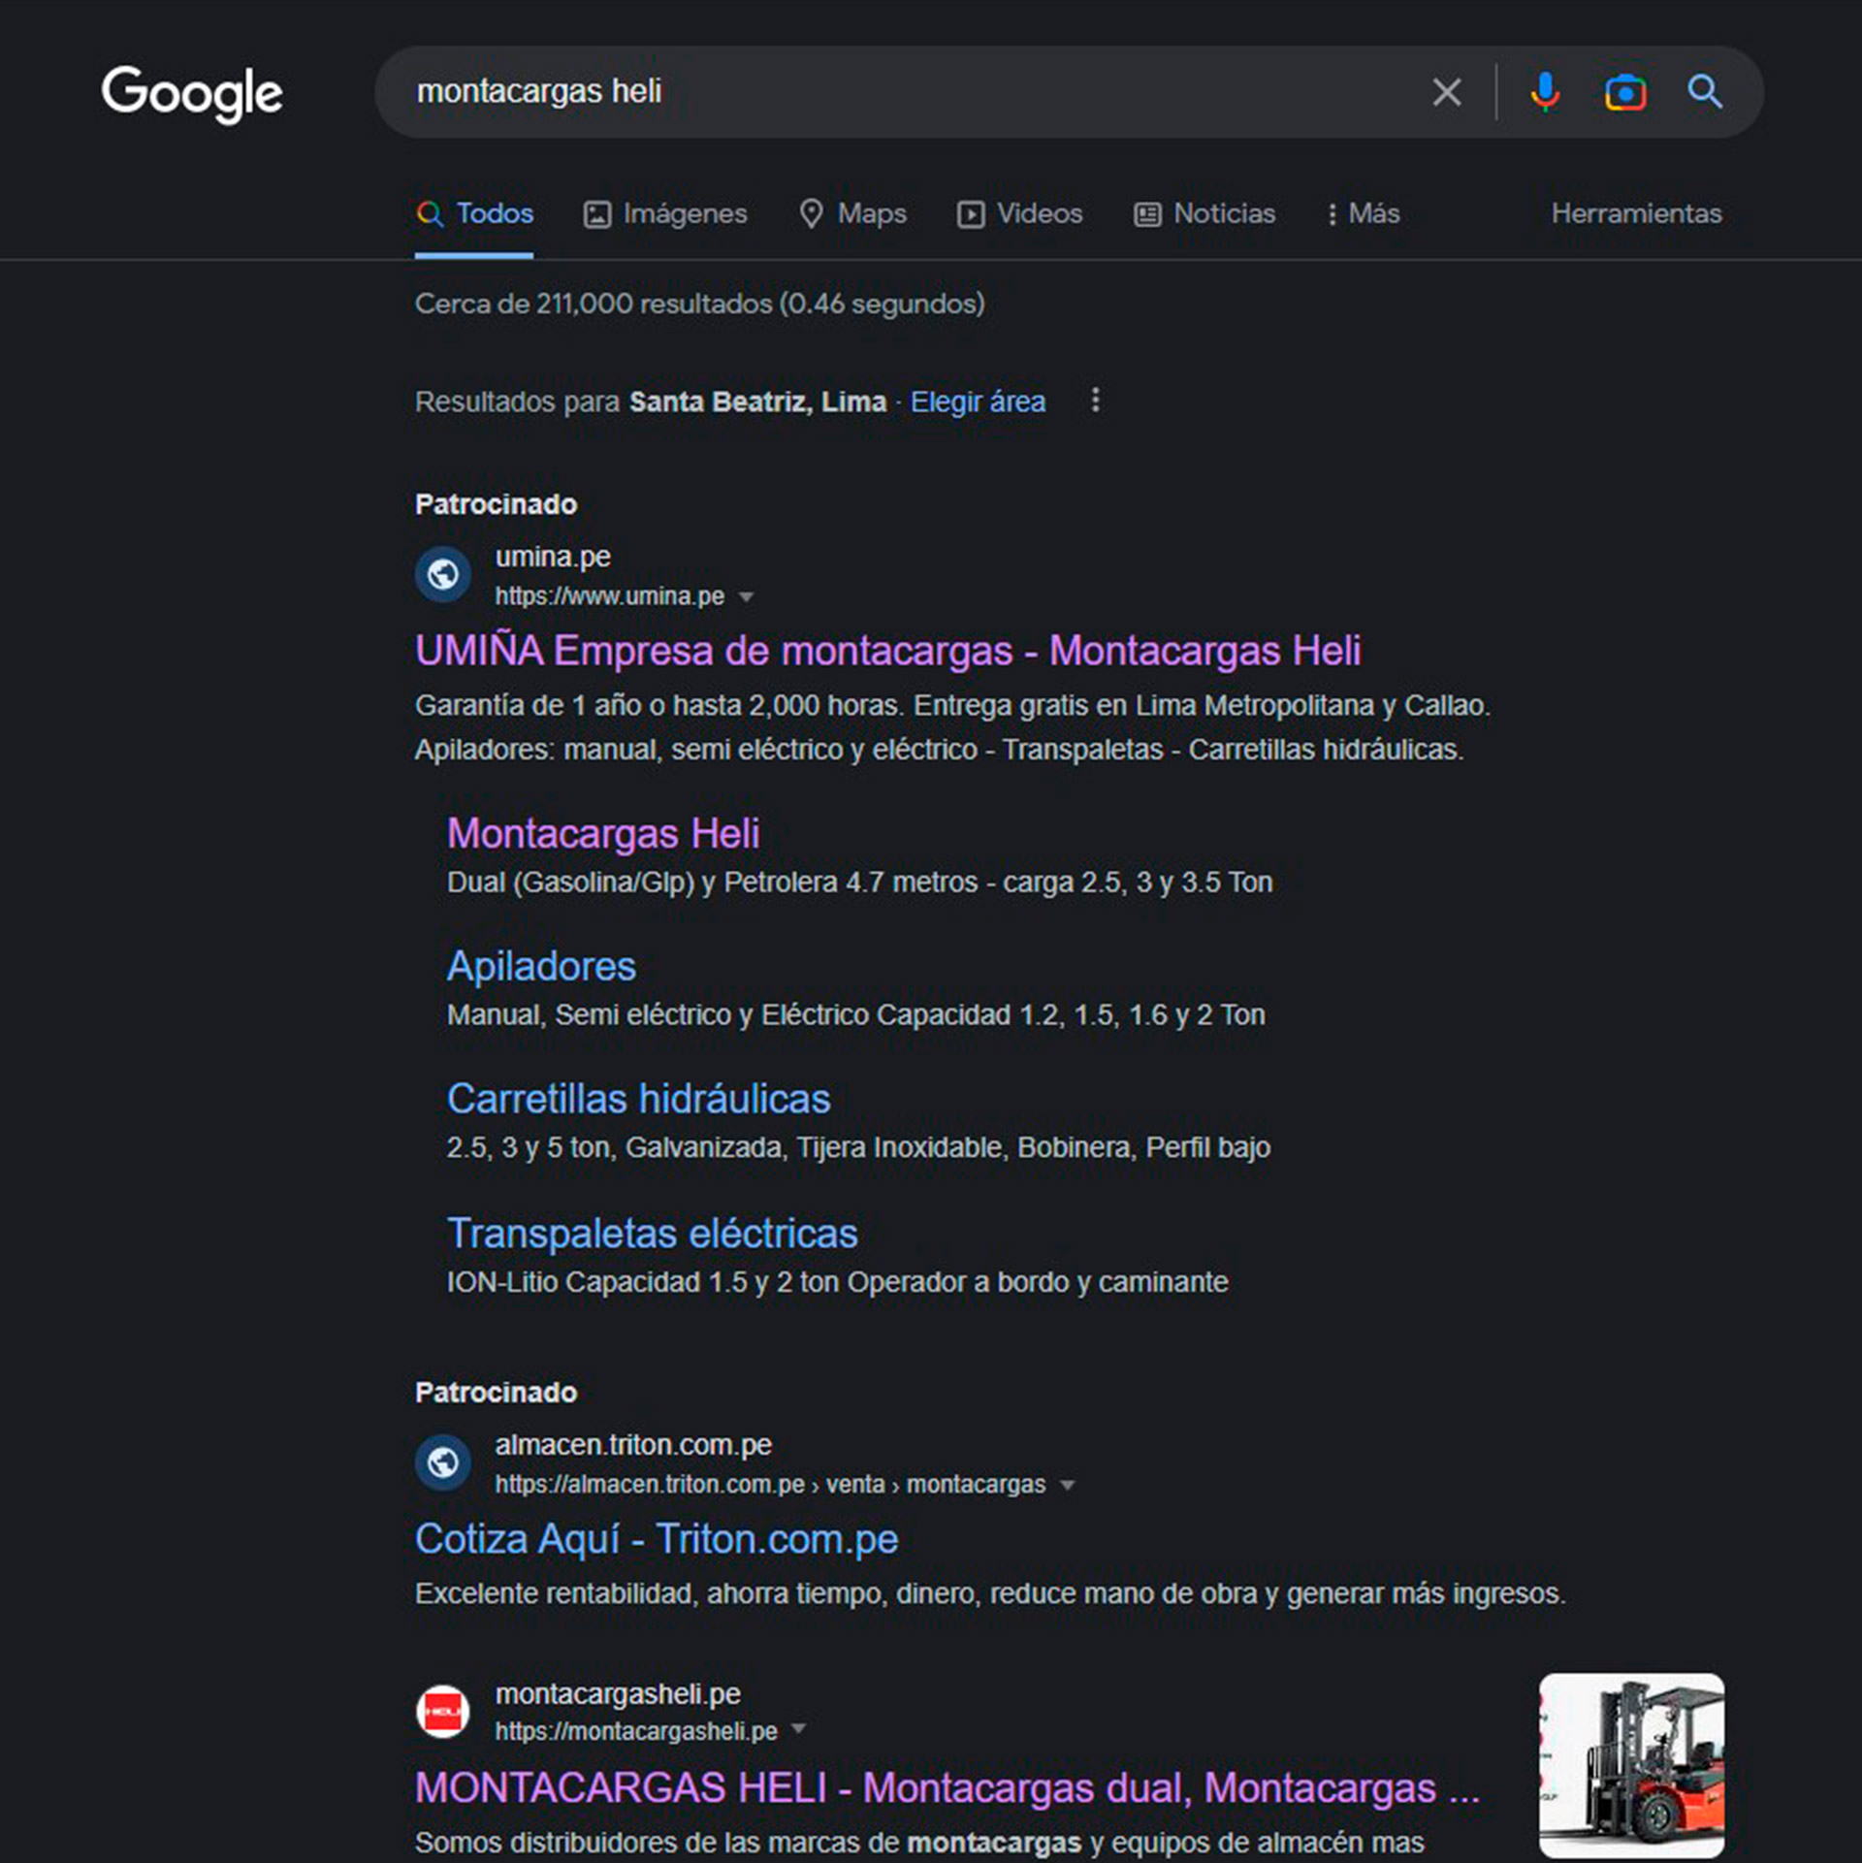
Task: Click the Google logo
Action: 192,94
